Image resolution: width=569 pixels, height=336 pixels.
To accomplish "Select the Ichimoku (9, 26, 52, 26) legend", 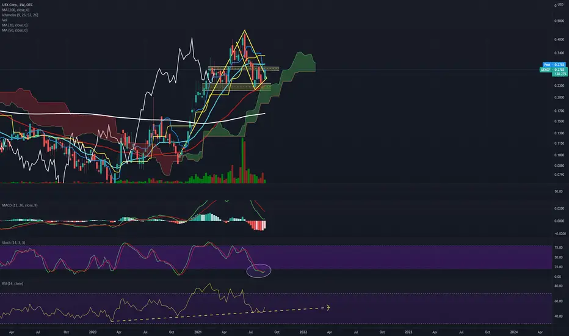I will pyautogui.click(x=20, y=15).
